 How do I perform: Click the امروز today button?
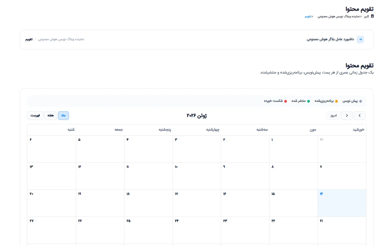click(334, 115)
